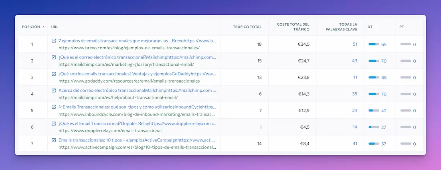Click the DT bar showing 65
The height and width of the screenshot is (170, 441).
pyautogui.click(x=374, y=44)
